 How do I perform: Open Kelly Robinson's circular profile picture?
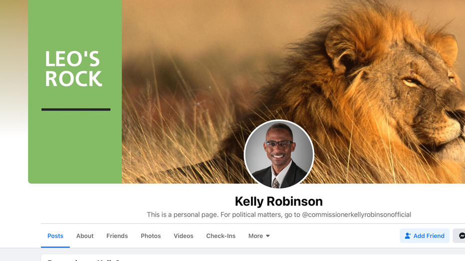[279, 154]
